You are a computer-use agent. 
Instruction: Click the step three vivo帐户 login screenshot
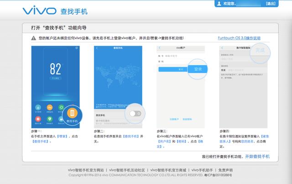click(x=181, y=87)
